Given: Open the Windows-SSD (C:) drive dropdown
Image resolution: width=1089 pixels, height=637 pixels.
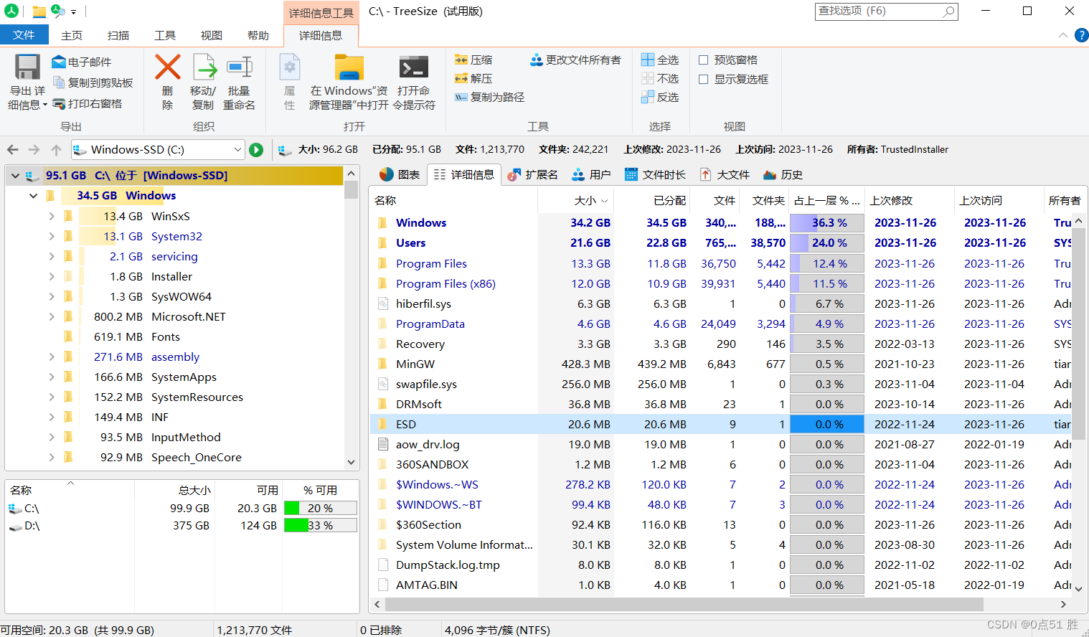Looking at the screenshot, I should [x=237, y=150].
